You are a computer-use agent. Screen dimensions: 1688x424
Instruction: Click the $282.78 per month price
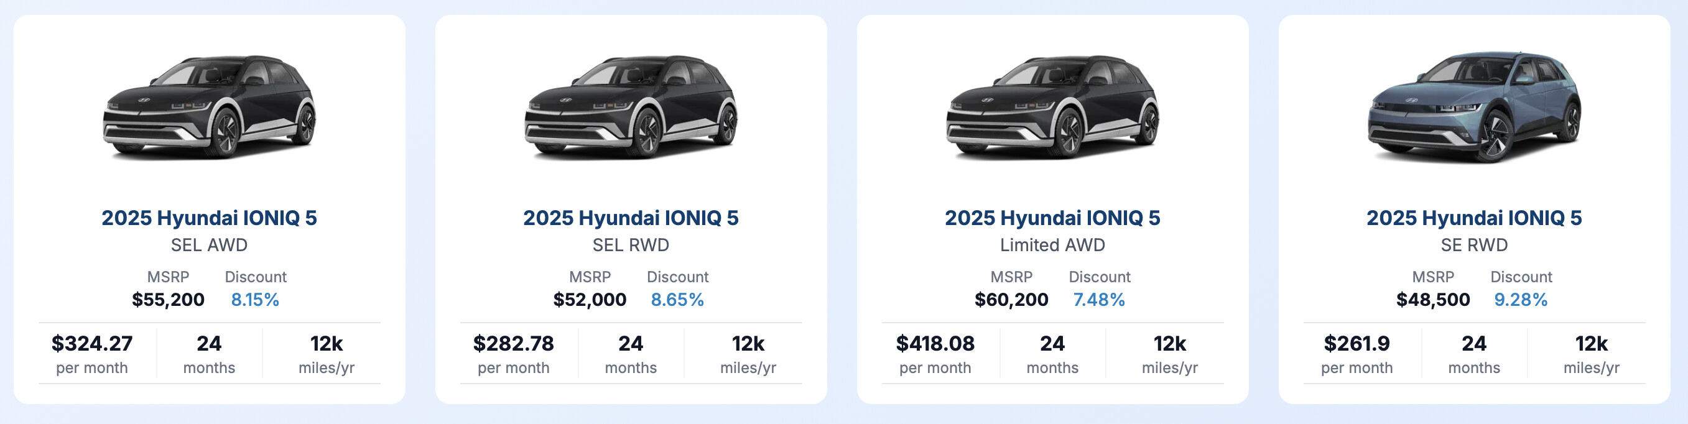tap(514, 343)
